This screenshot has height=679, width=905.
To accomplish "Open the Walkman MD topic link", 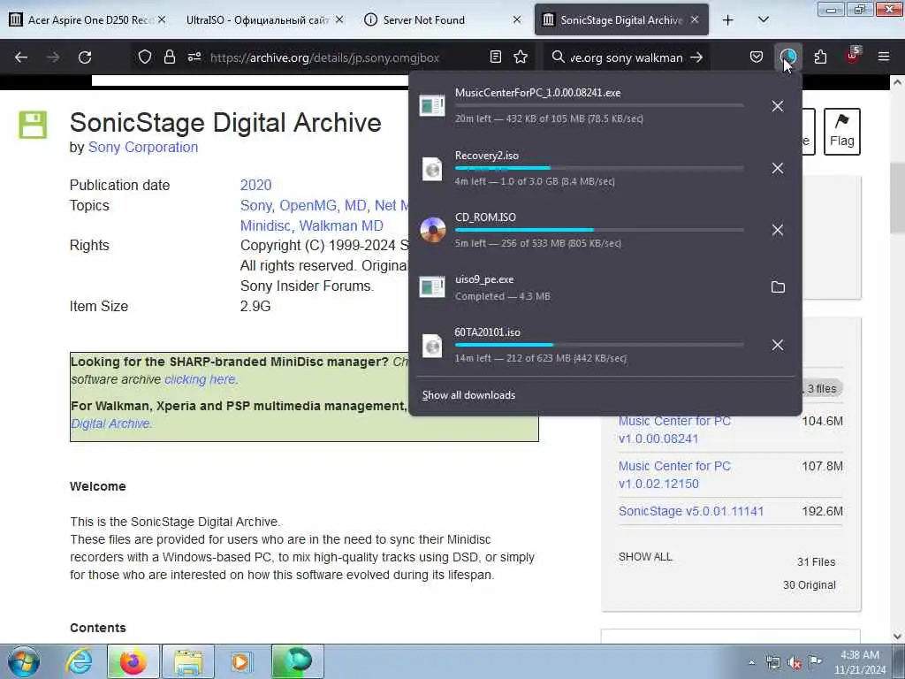I will pyautogui.click(x=341, y=225).
